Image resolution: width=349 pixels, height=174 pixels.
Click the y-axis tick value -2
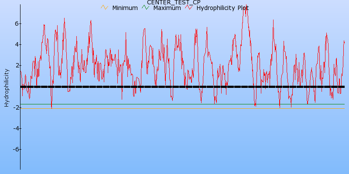tap(17, 107)
